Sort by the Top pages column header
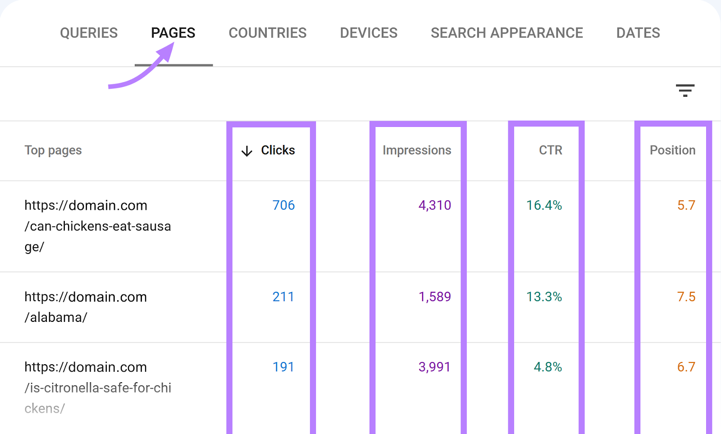 (53, 150)
